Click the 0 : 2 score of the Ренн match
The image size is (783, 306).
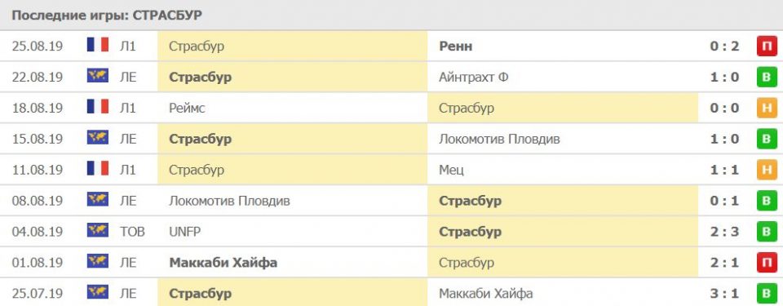tap(724, 46)
